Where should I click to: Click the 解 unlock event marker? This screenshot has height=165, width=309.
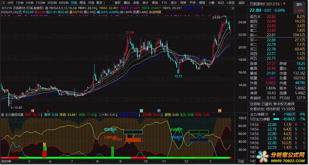(141, 111)
